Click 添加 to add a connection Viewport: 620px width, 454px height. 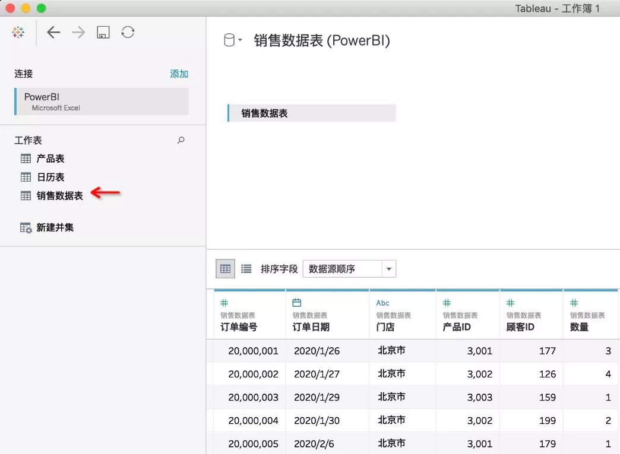[179, 74]
